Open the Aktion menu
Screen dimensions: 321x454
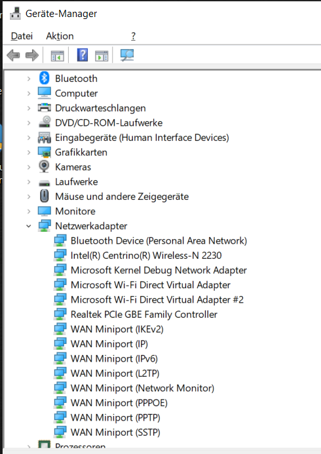tap(60, 36)
